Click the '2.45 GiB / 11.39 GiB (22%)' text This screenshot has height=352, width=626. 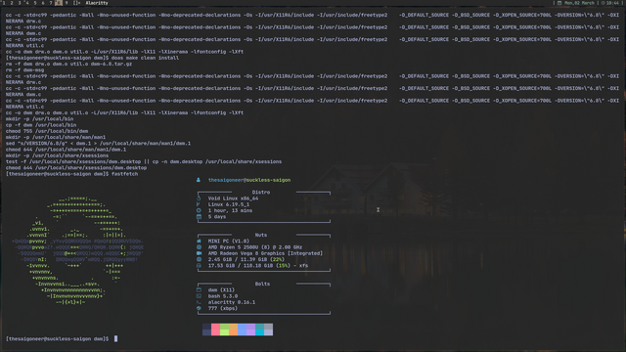coord(246,259)
